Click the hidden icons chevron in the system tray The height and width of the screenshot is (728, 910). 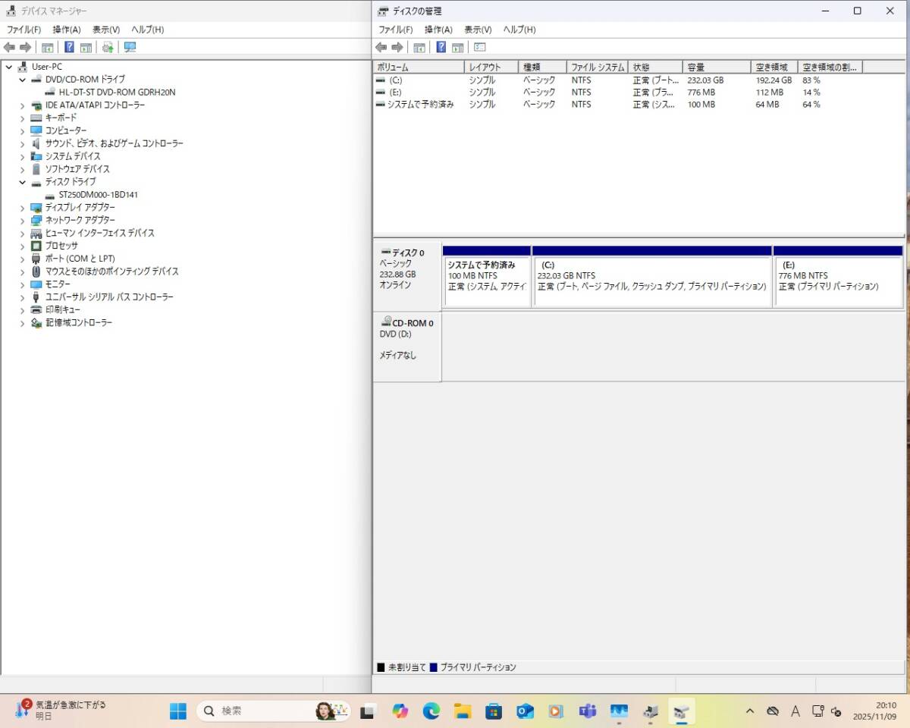[x=749, y=711]
